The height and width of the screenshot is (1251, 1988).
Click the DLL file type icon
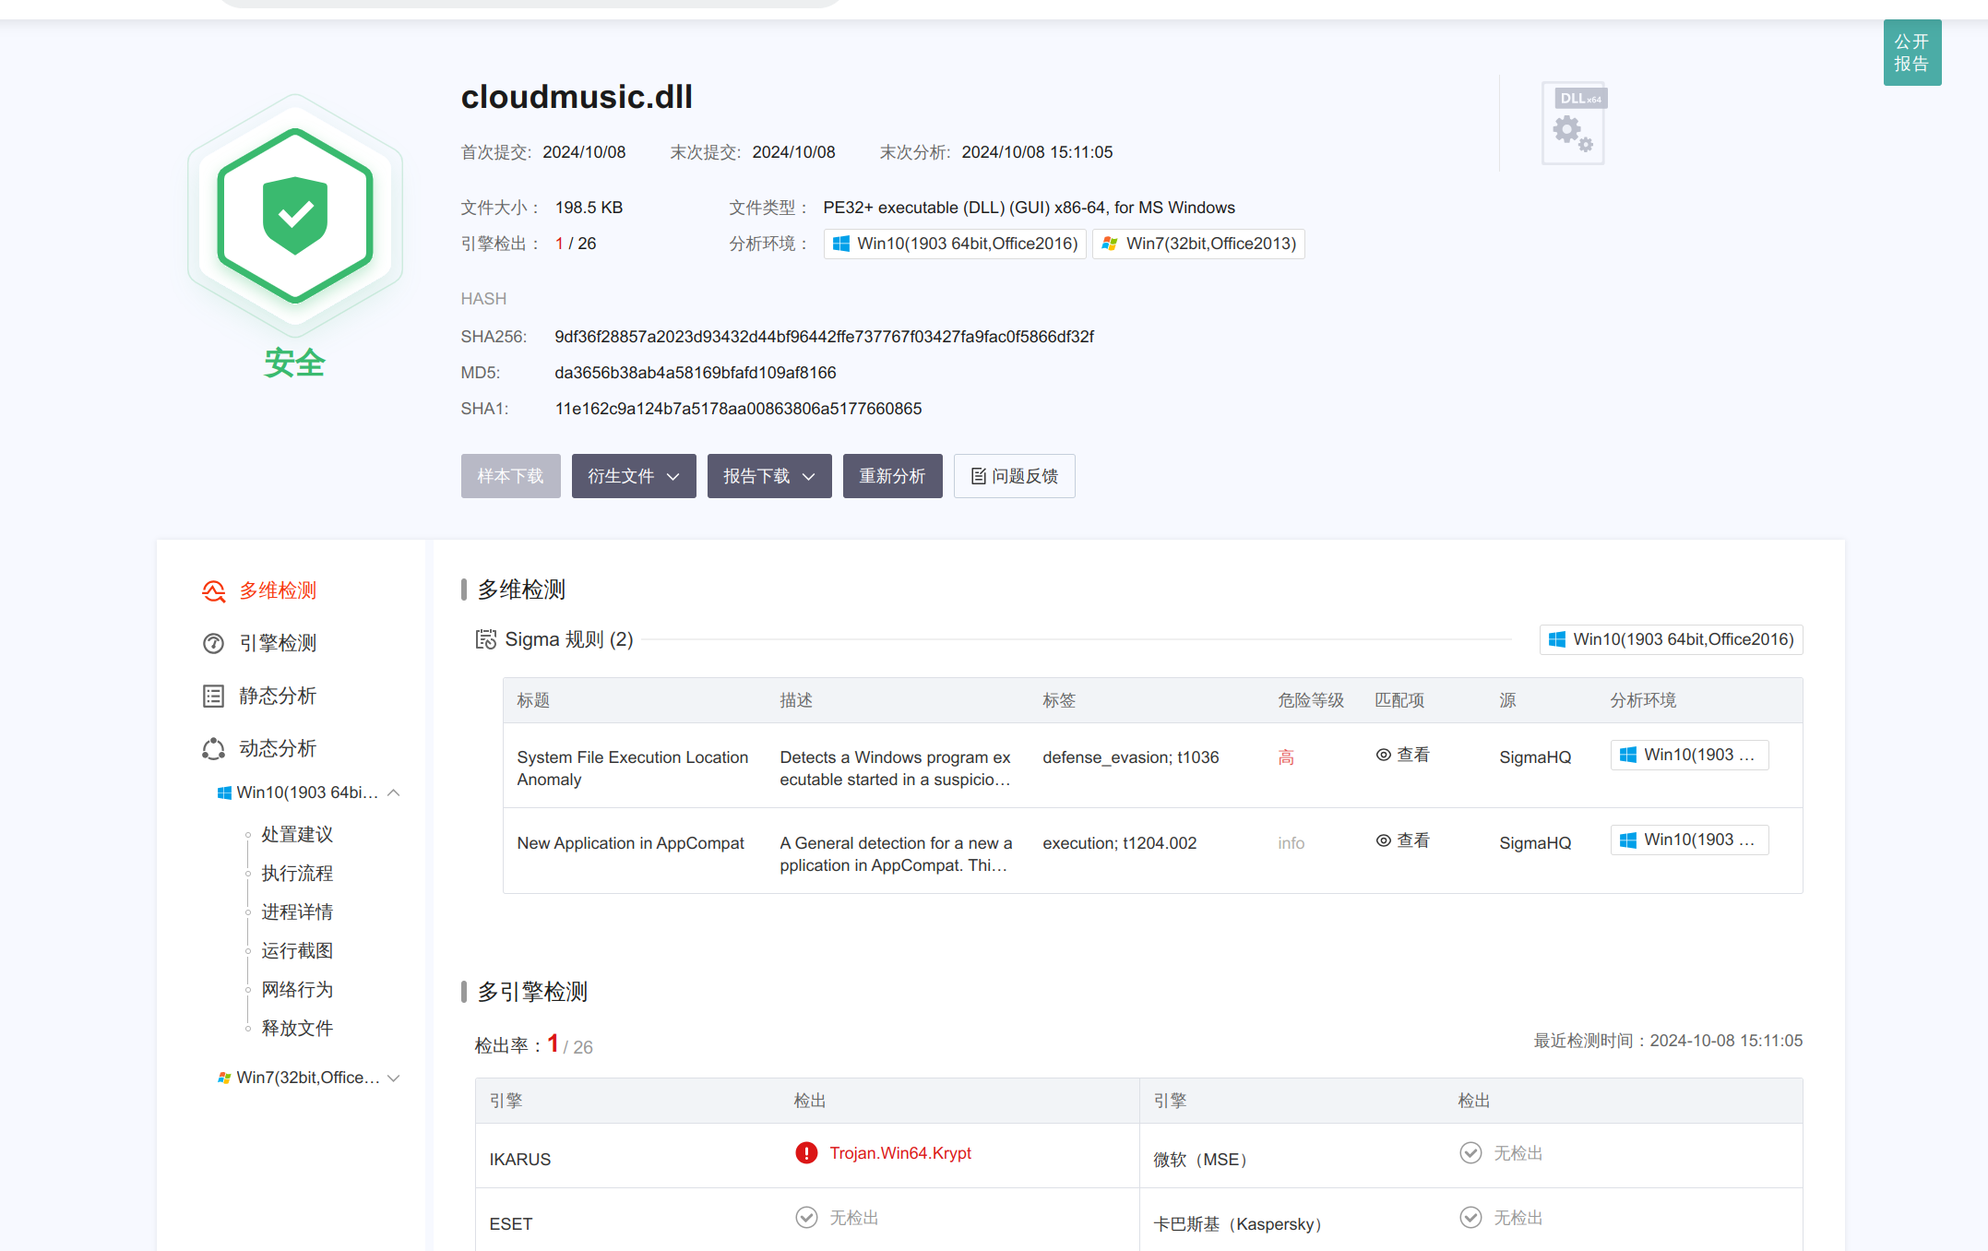(1574, 124)
